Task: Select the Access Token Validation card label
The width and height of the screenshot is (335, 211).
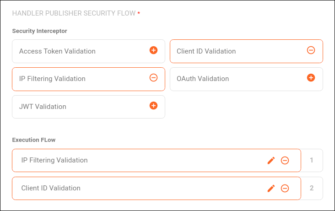Action: click(x=57, y=51)
